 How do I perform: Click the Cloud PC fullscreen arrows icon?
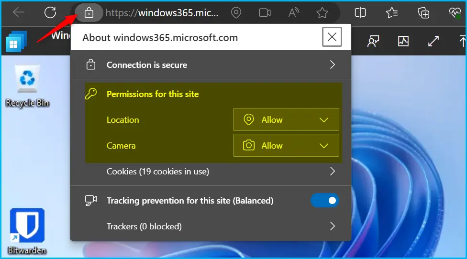tap(433, 41)
